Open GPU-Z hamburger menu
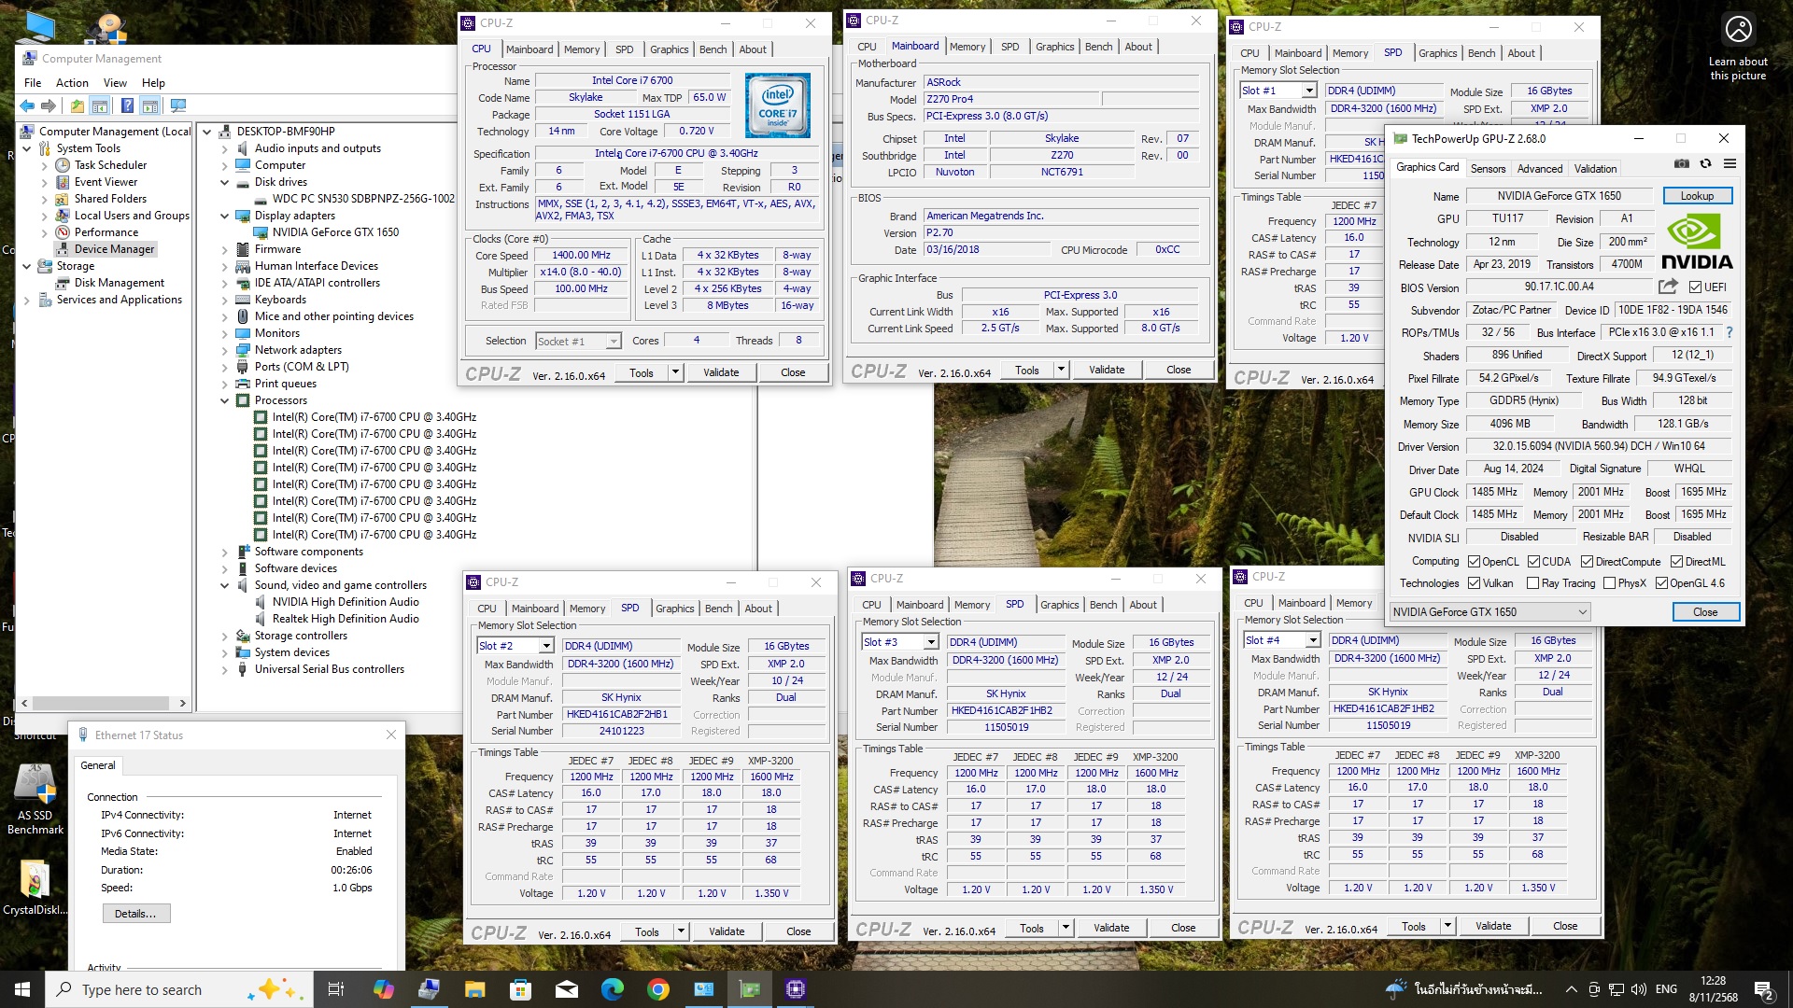The height and width of the screenshot is (1008, 1793). pos(1729,163)
